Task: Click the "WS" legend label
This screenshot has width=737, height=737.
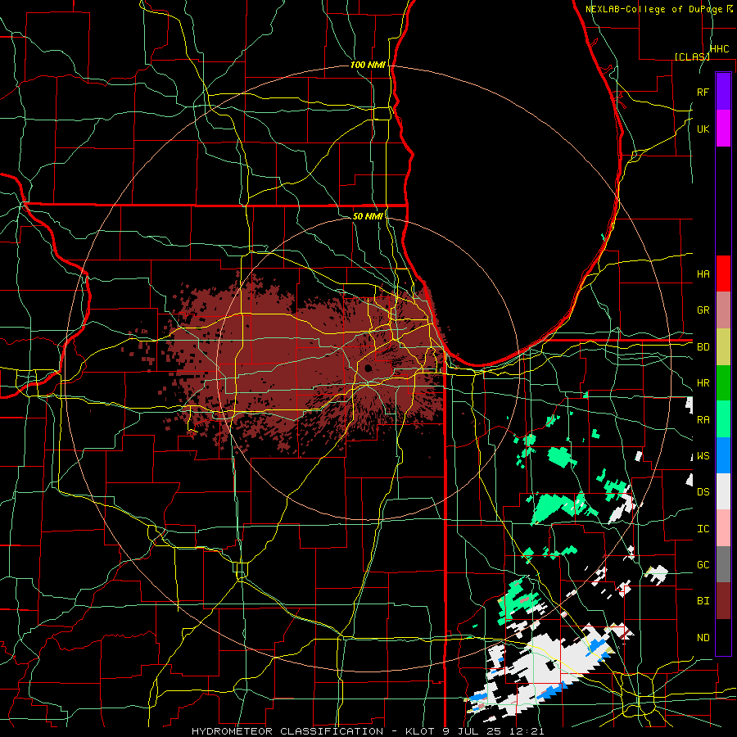Action: (703, 456)
